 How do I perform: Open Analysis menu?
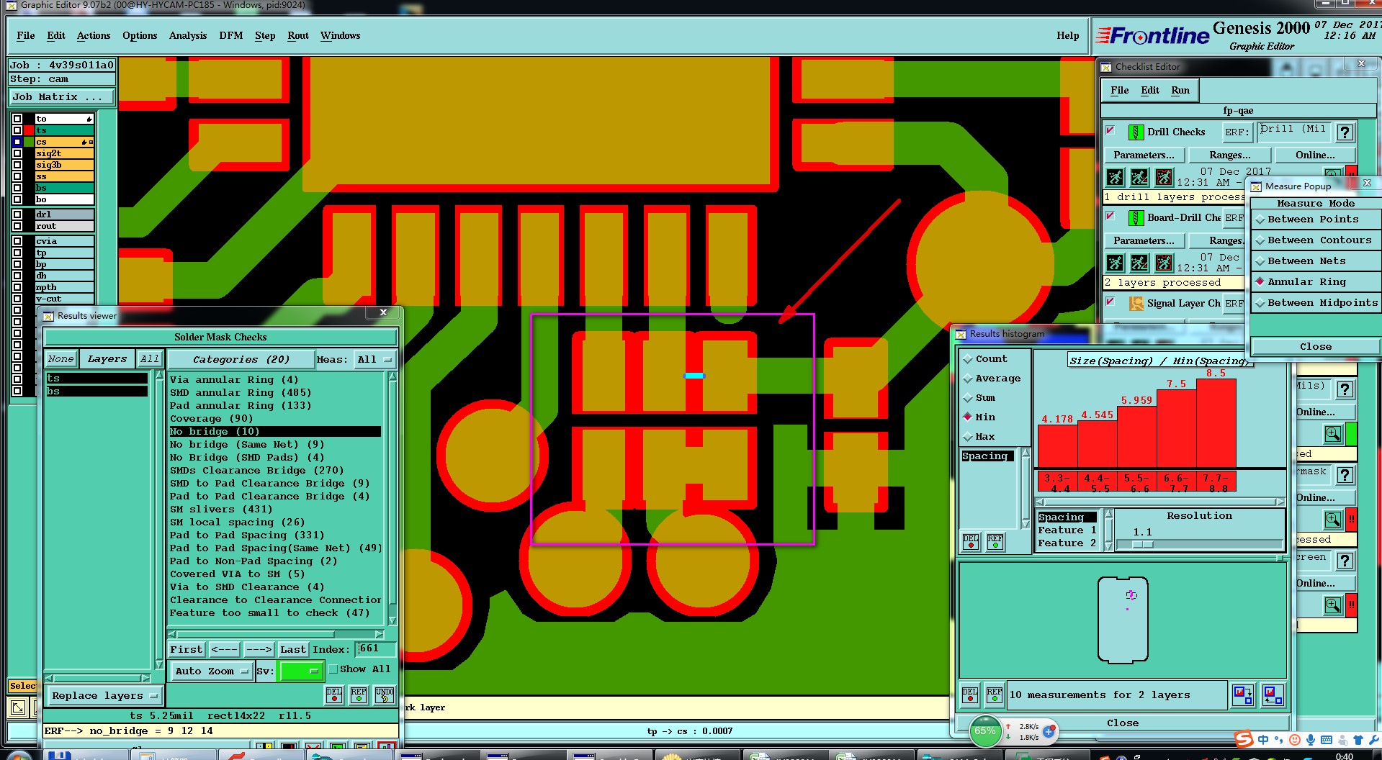pos(188,36)
